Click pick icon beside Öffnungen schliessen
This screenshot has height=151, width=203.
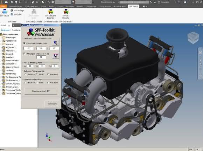click(x=56, y=56)
